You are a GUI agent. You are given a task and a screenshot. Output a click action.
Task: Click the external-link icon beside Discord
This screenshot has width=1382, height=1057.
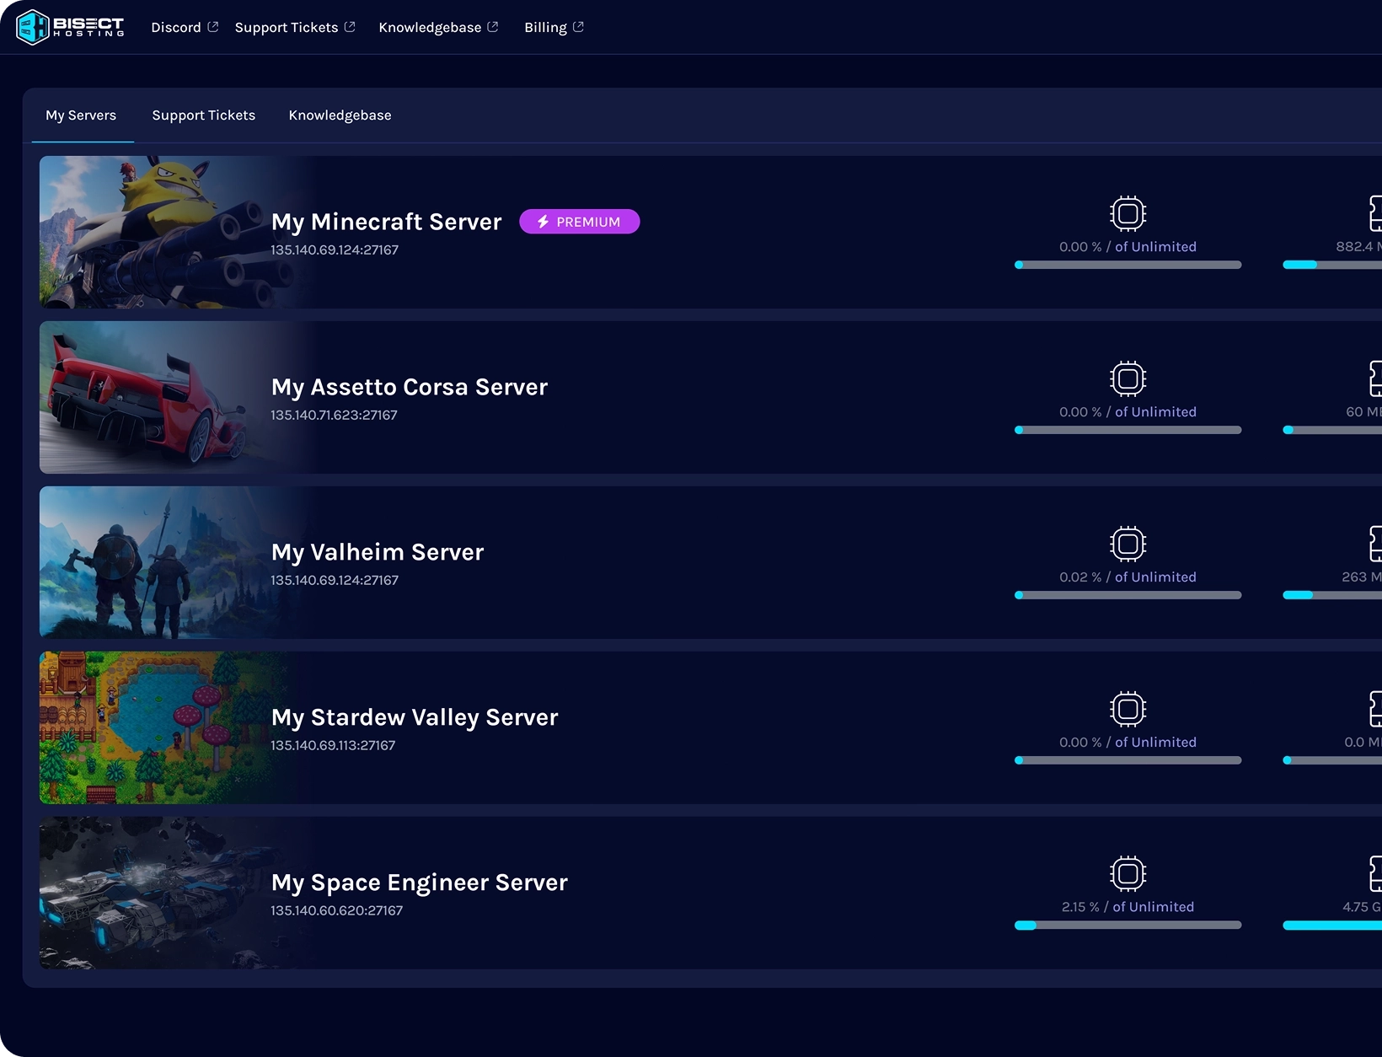point(213,27)
